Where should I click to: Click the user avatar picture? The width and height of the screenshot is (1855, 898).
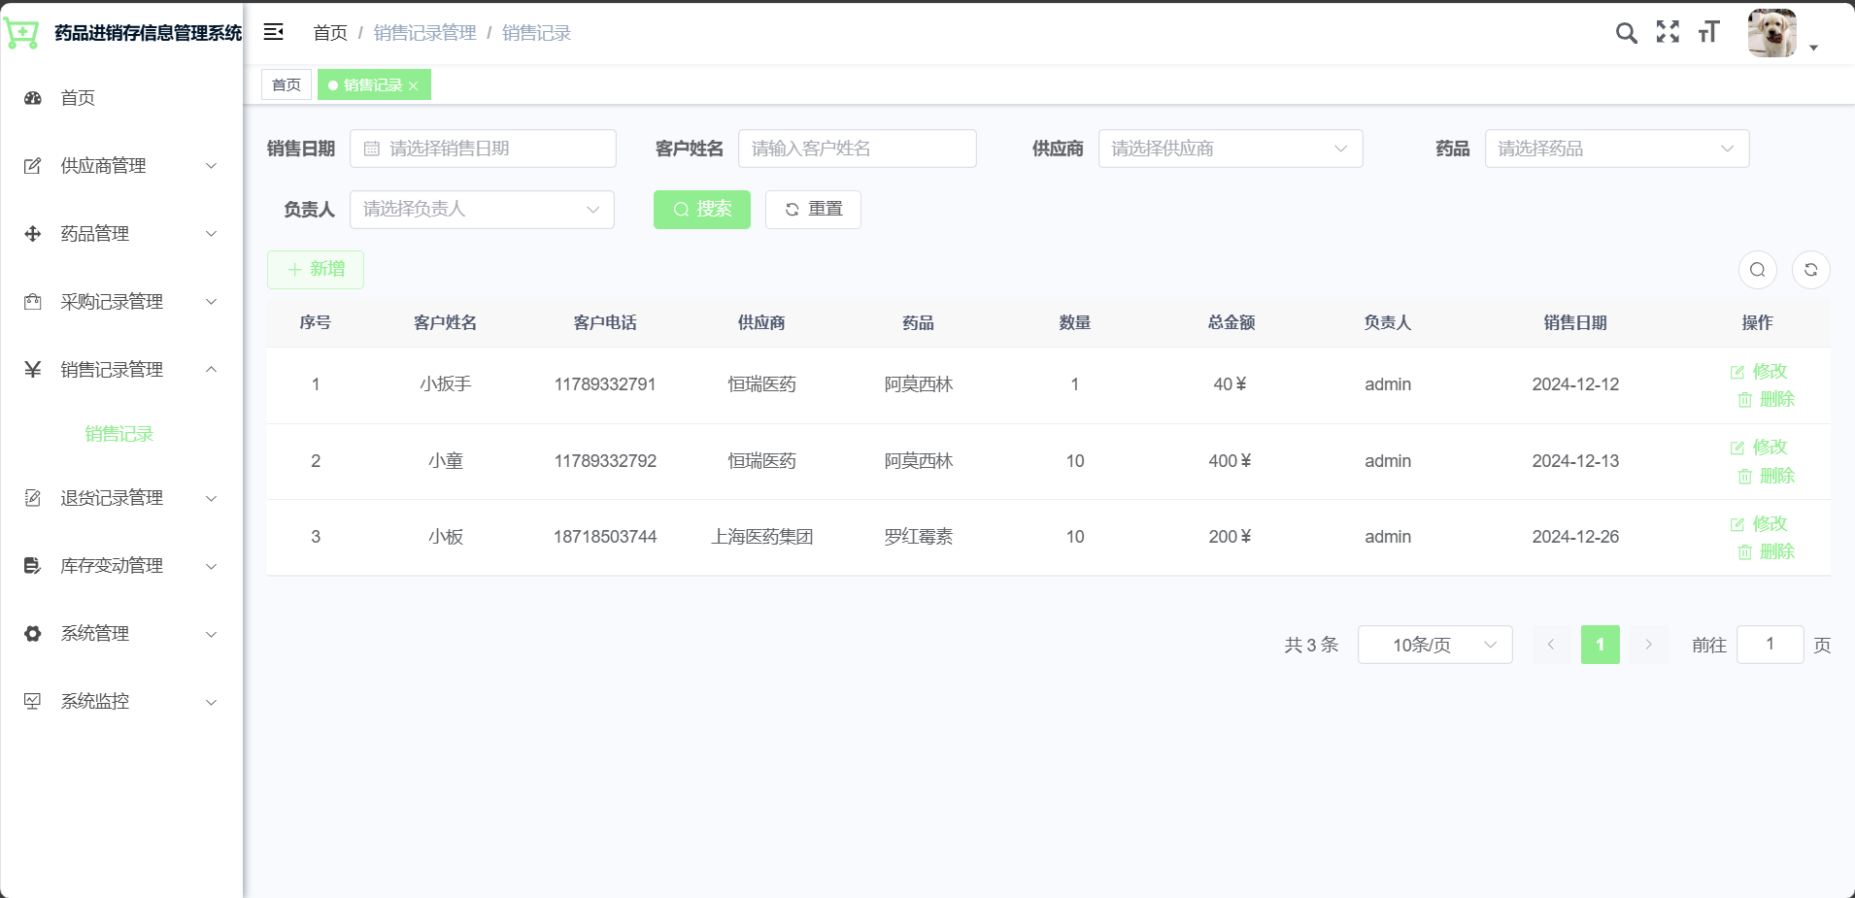click(1772, 33)
